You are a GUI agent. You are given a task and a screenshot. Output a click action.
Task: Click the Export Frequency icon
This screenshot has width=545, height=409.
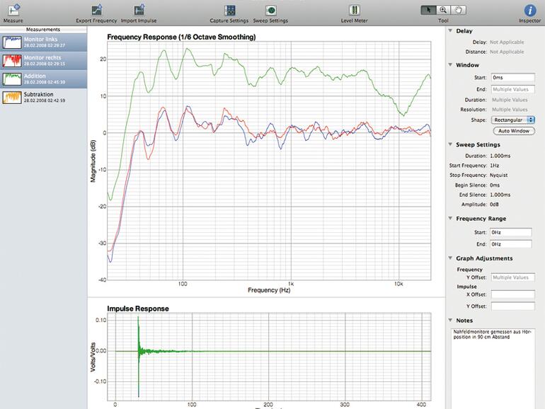pyautogui.click(x=96, y=11)
